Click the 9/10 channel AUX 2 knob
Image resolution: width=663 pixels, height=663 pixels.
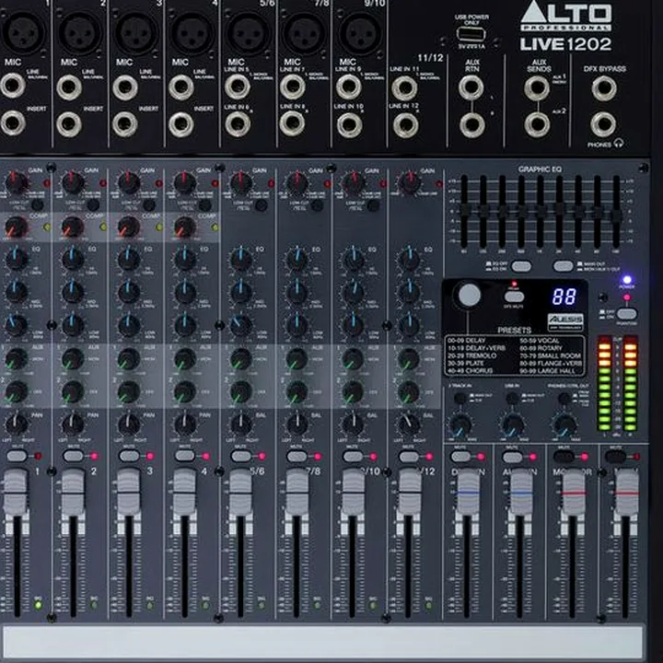pyautogui.click(x=353, y=392)
